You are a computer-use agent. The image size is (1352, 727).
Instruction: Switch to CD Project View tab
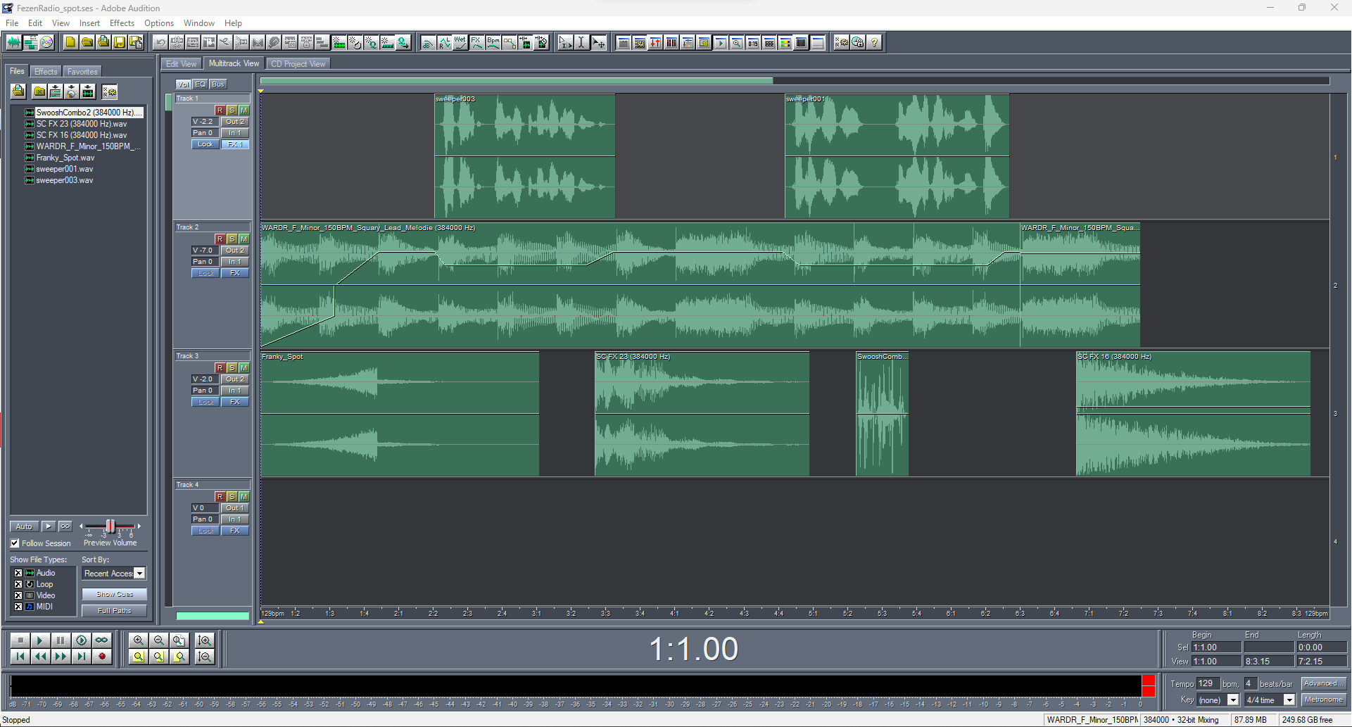[x=298, y=64]
